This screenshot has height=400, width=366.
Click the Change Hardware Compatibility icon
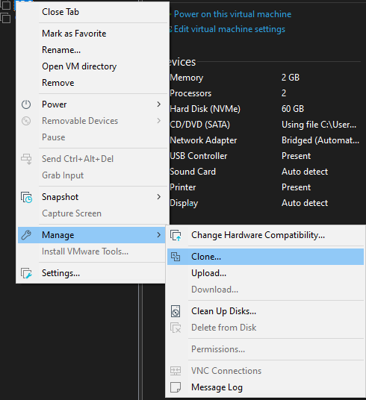click(x=176, y=235)
